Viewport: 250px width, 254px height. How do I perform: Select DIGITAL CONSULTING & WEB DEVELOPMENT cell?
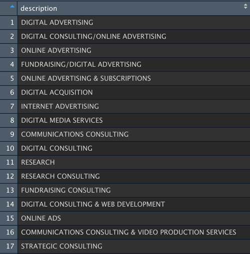click(x=134, y=204)
